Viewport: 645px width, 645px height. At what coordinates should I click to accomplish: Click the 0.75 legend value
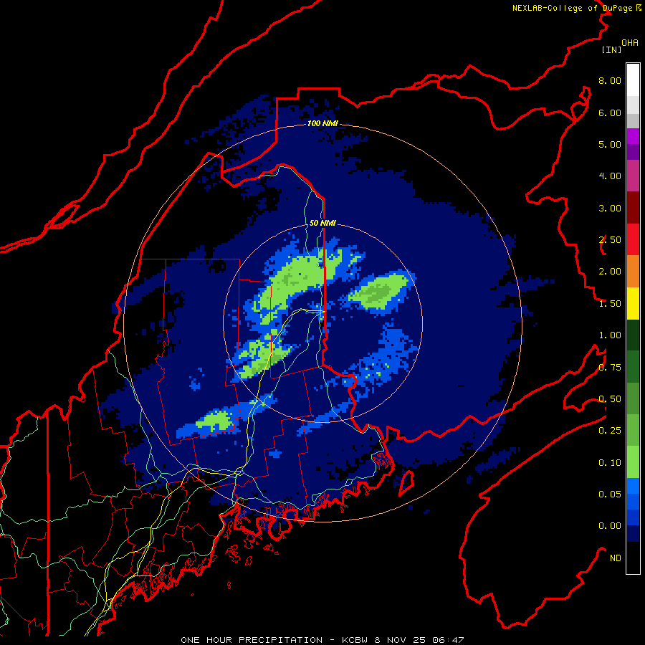click(x=610, y=368)
